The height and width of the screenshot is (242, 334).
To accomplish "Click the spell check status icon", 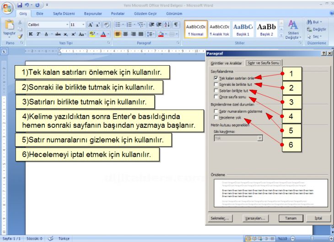I will [51, 239].
